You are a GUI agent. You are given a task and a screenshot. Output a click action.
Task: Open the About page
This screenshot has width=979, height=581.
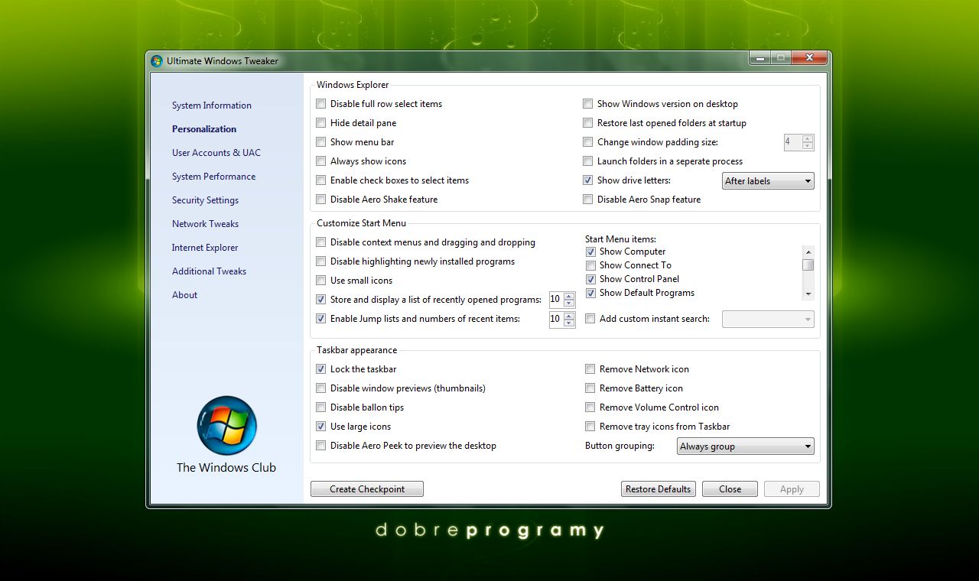tap(184, 295)
